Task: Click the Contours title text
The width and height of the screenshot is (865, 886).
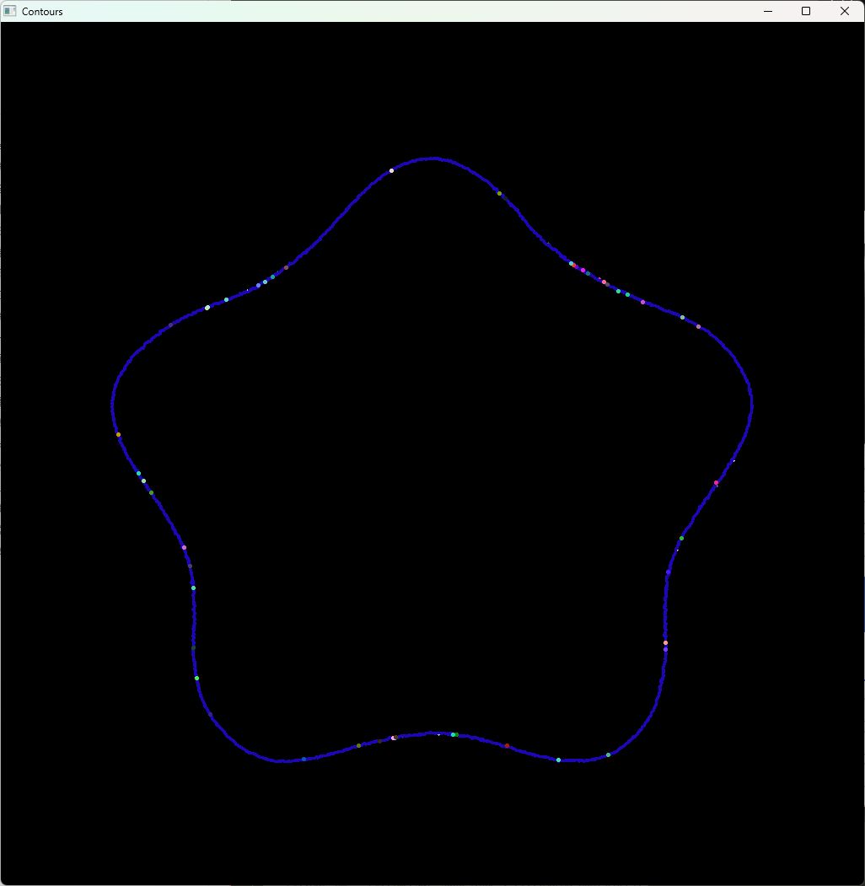Action: coord(42,12)
